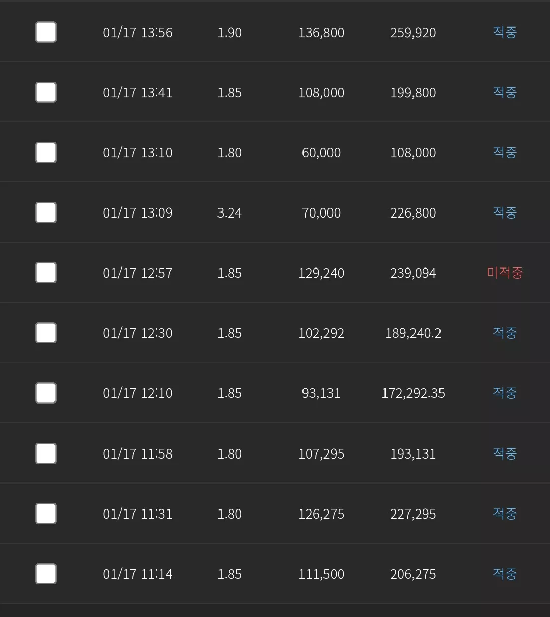Select the 172,292.35 payout value
This screenshot has height=617, width=550.
[413, 393]
